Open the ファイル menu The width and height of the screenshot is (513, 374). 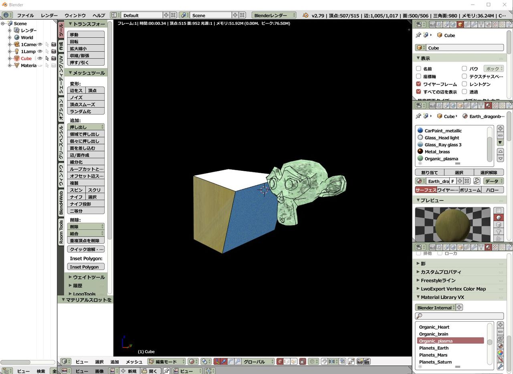point(25,15)
